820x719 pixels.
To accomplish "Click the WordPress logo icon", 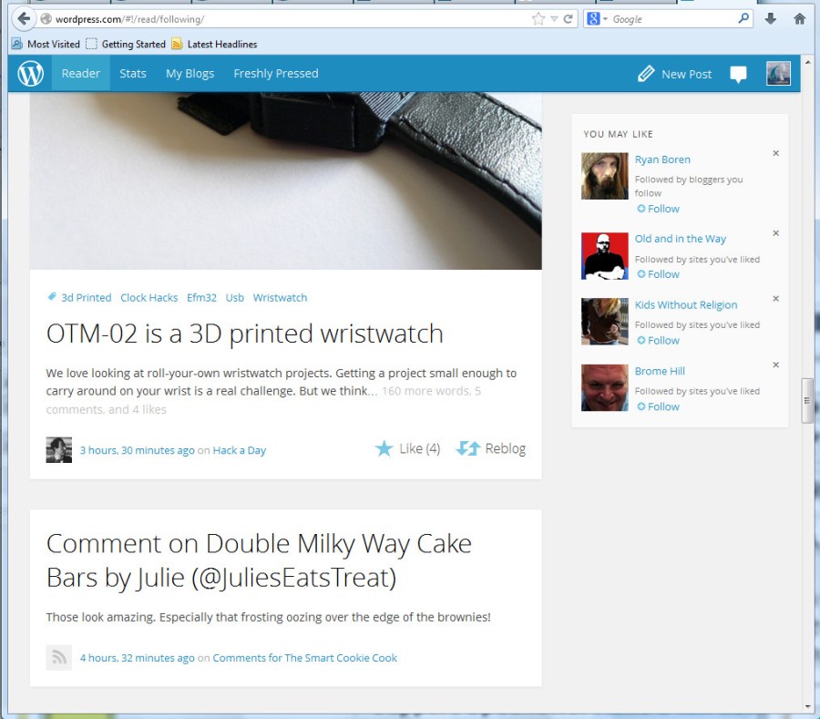I will tap(31, 74).
